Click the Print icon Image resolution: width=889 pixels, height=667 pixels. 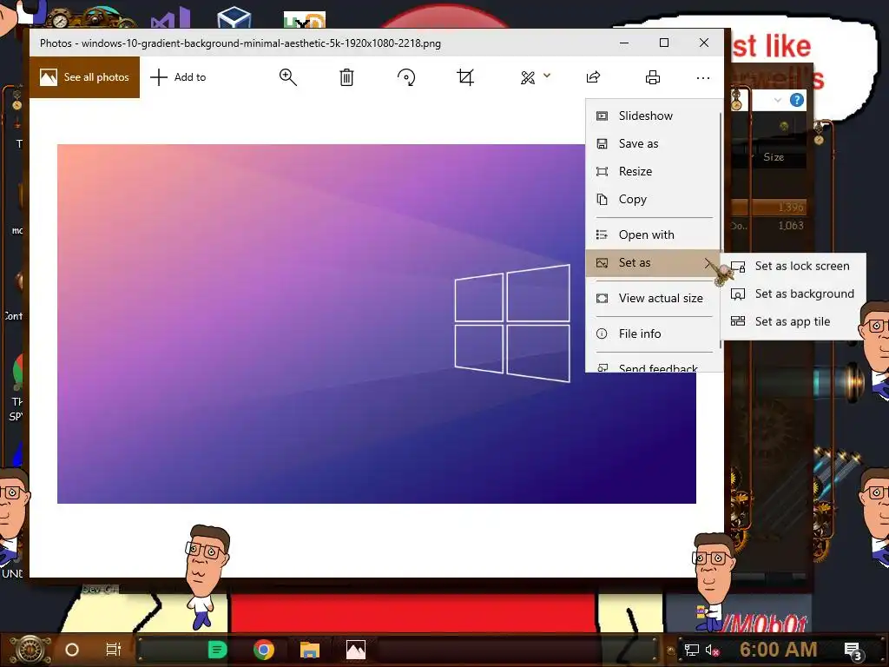653,77
